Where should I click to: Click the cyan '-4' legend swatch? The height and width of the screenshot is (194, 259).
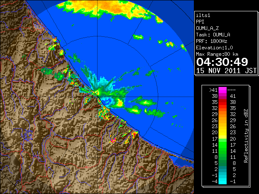(223, 181)
